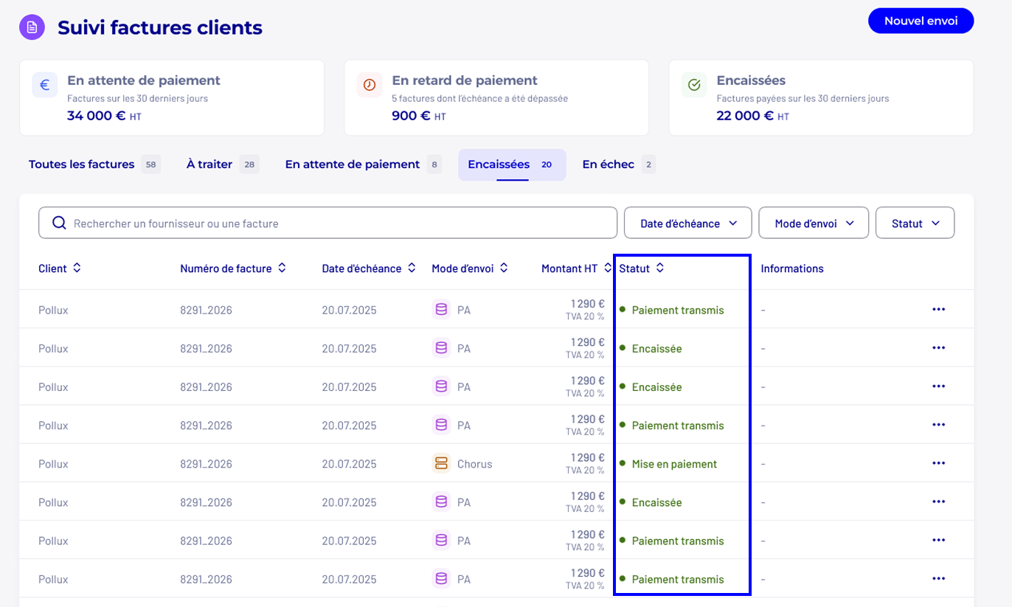
Task: Click 'Factures payées sur les 30 derniers jours' text
Action: (803, 98)
